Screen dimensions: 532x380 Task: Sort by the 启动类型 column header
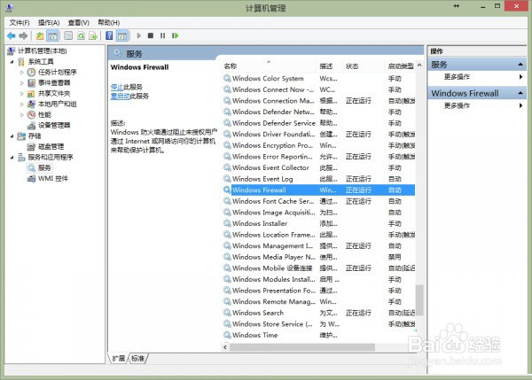click(401, 66)
